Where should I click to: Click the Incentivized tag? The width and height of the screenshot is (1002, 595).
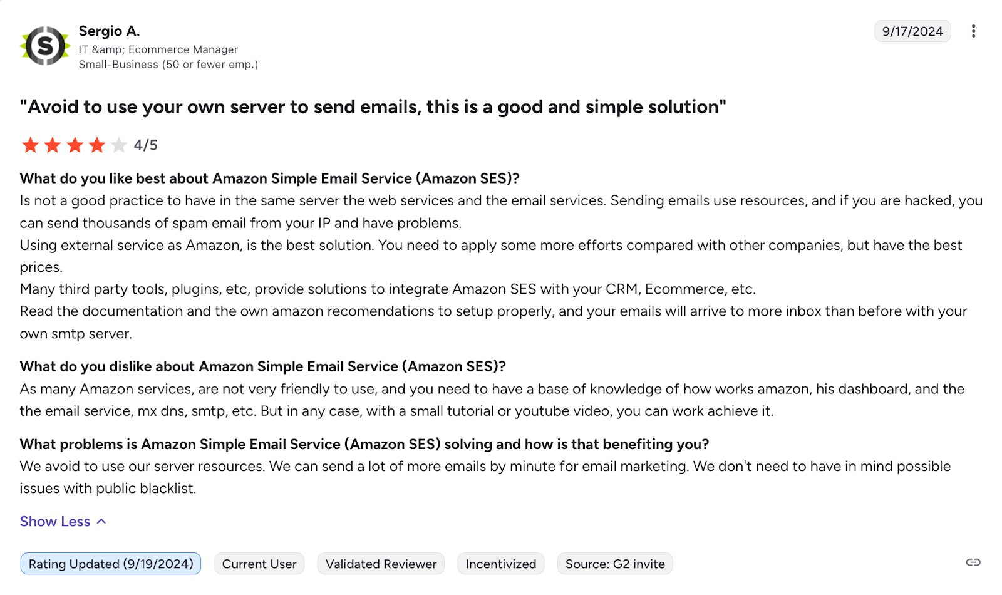(x=500, y=564)
